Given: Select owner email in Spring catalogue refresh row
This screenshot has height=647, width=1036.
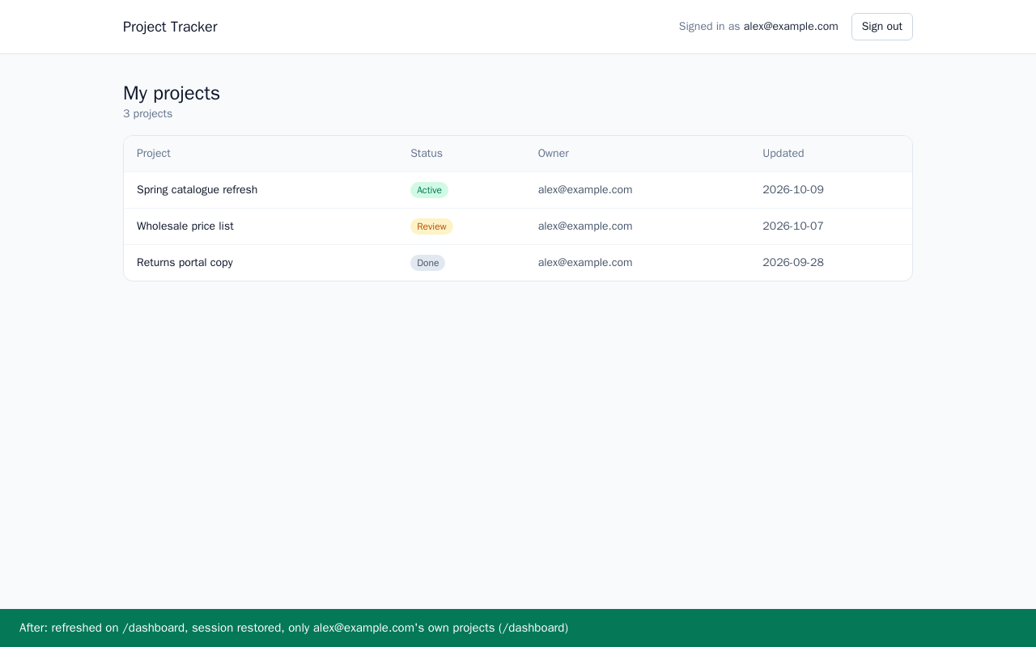Looking at the screenshot, I should pos(585,190).
